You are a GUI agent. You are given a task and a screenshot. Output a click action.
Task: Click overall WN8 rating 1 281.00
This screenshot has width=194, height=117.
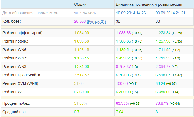(82, 67)
